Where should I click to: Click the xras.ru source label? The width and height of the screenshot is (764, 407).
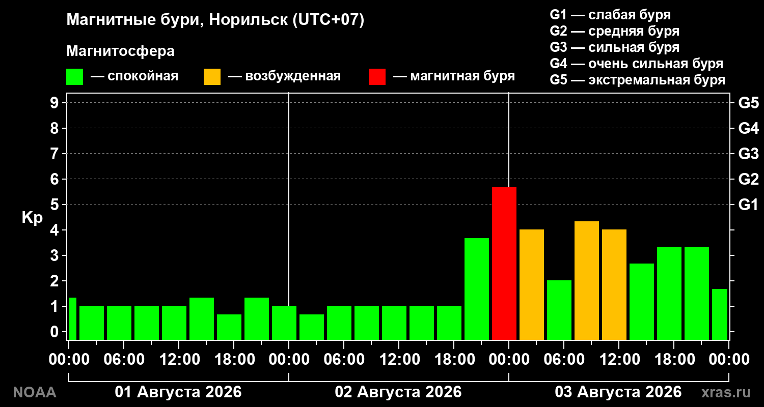[726, 392]
